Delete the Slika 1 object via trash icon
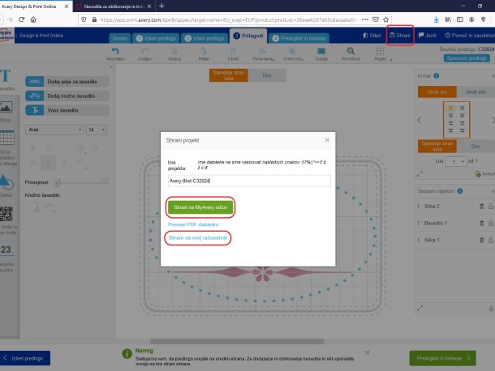 [482, 241]
